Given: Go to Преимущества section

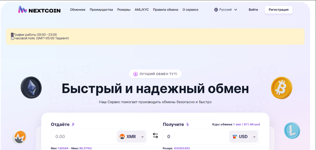Looking at the screenshot, I should [x=101, y=10].
